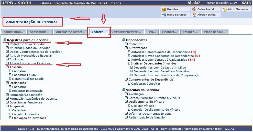
Task: Click SAIR to log out
Action: [x=246, y=3]
